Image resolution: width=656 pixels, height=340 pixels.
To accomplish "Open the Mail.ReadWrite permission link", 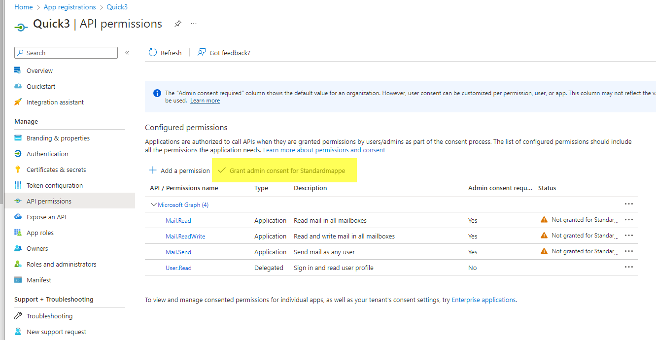I will point(185,236).
